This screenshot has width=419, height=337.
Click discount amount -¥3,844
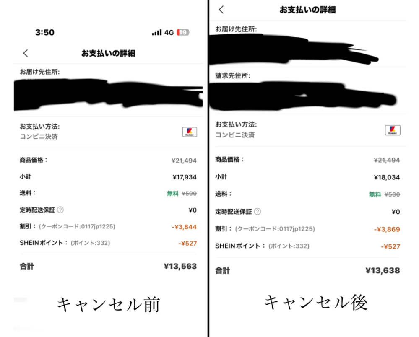[184, 227]
